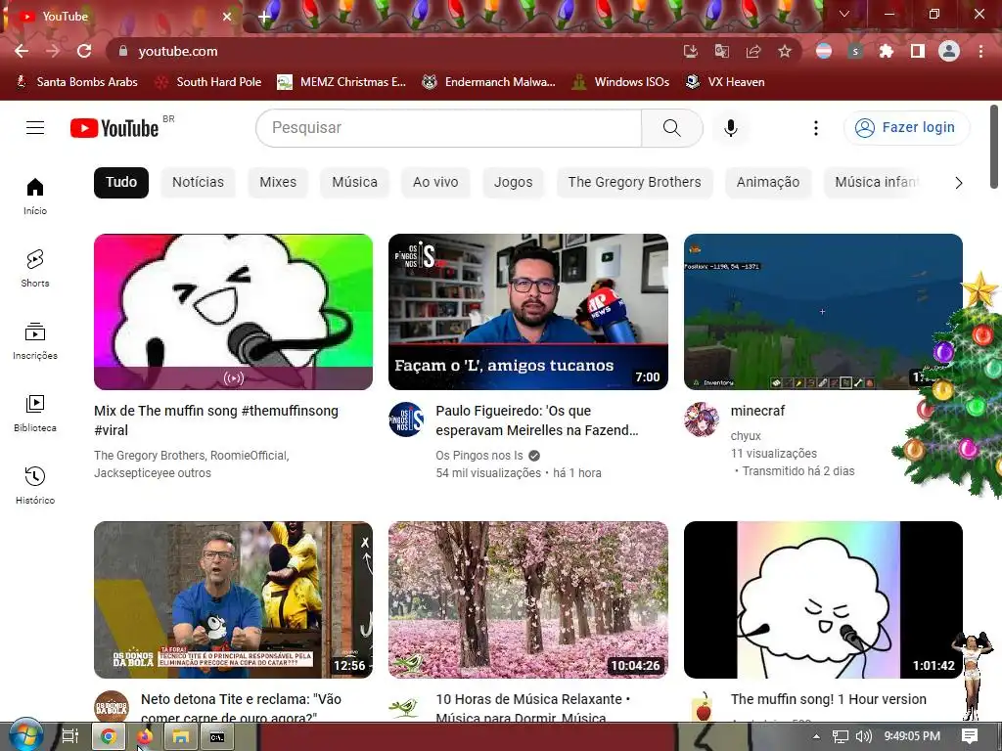Toggle the Chrome side panel icon
Viewport: 1002px width, 751px height.
pos(917,51)
